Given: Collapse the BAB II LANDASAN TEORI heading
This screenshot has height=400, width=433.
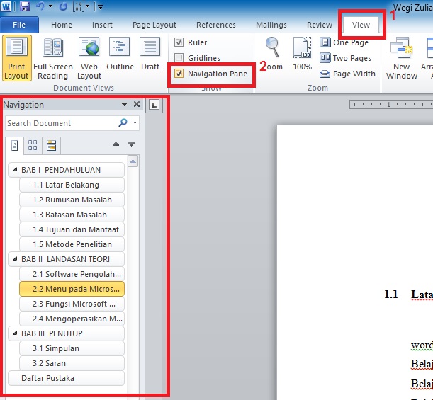Looking at the screenshot, I should 15,258.
